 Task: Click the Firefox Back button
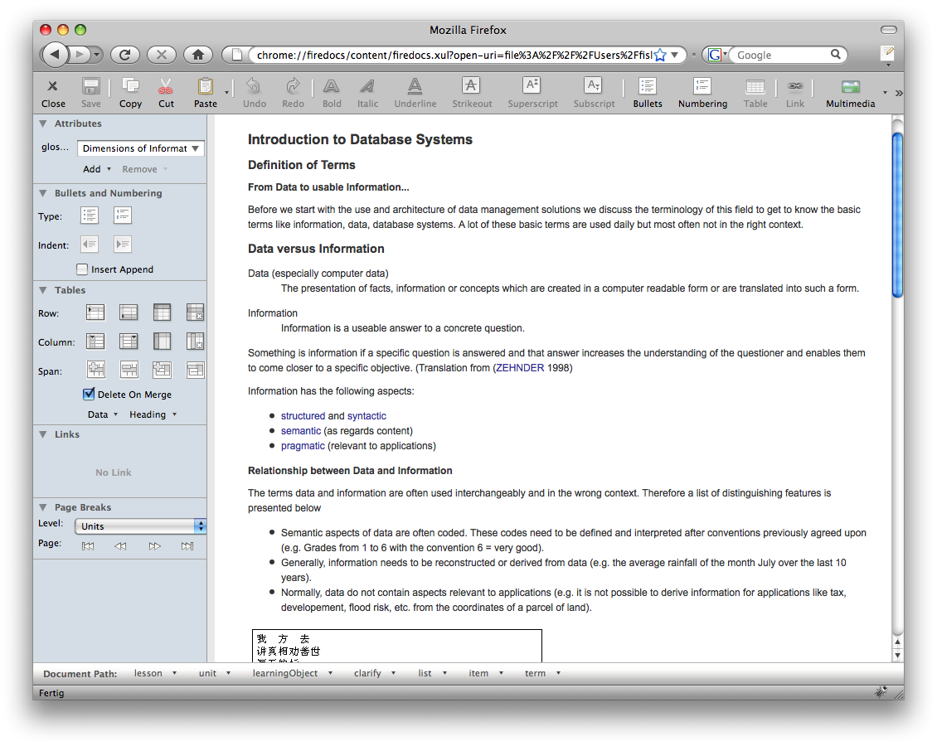pyautogui.click(x=55, y=55)
